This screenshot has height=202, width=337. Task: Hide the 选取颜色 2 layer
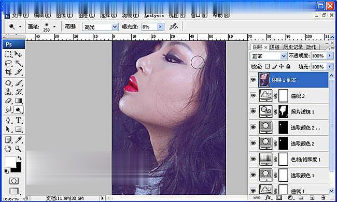click(254, 143)
